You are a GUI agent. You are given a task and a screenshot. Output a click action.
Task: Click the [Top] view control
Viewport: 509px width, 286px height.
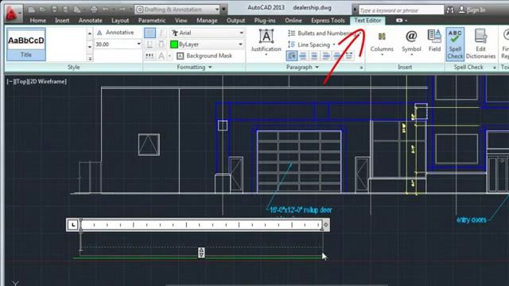[21, 81]
